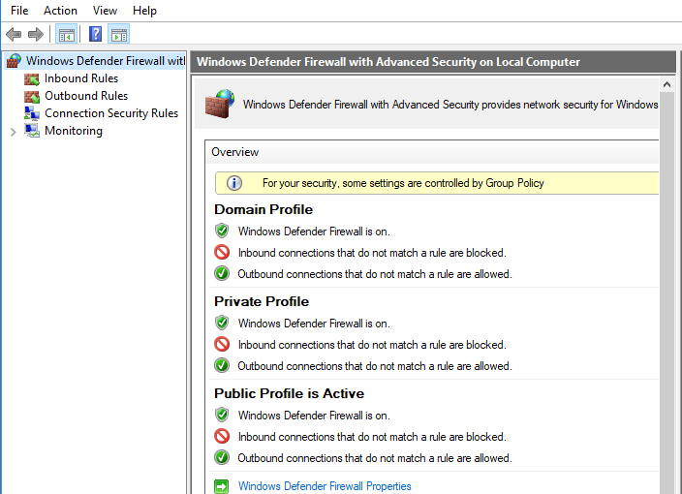Open the Help menu
The width and height of the screenshot is (682, 494).
pos(144,11)
